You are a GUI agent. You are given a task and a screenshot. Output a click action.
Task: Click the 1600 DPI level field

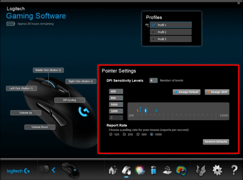click(116, 105)
